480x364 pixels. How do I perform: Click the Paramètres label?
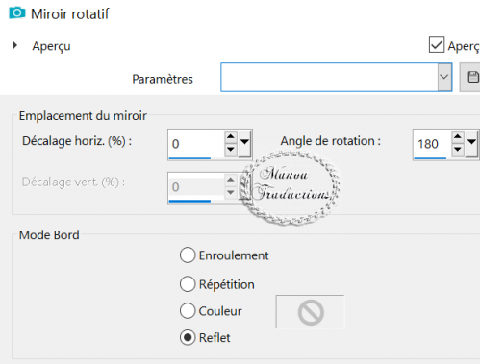click(163, 79)
